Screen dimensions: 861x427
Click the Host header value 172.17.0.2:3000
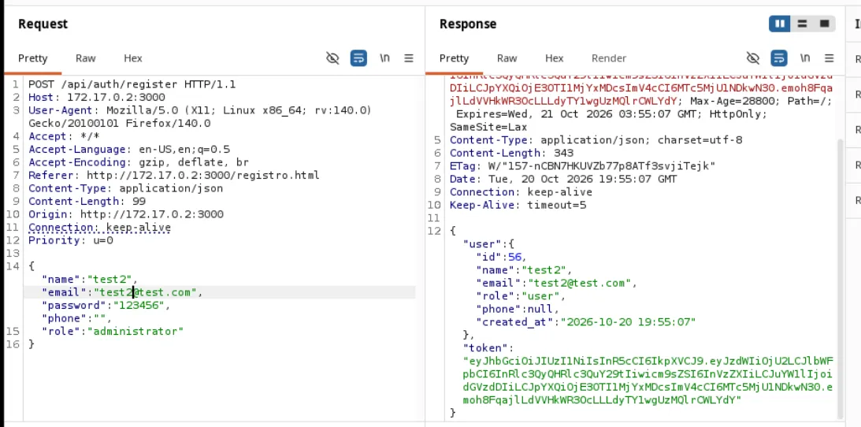pyautogui.click(x=115, y=98)
